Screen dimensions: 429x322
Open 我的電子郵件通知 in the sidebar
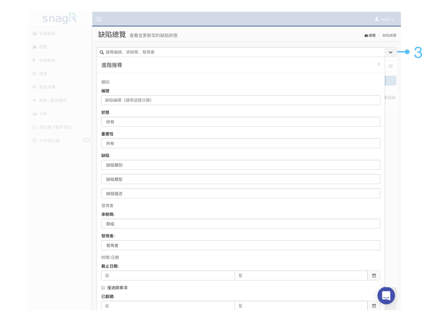pos(60,127)
